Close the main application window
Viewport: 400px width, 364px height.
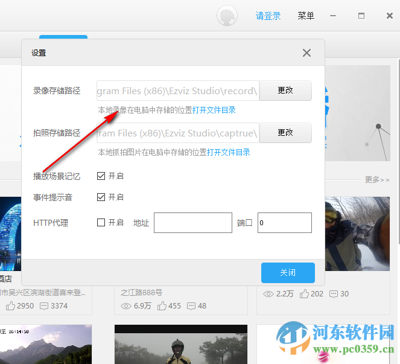click(x=390, y=16)
